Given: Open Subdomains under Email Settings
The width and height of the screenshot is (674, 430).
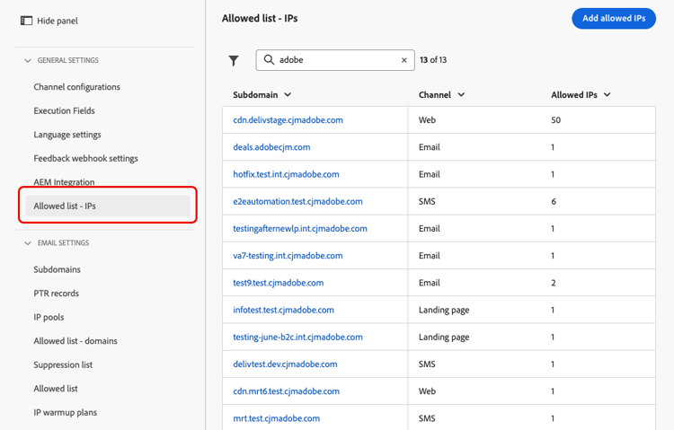Looking at the screenshot, I should (58, 269).
